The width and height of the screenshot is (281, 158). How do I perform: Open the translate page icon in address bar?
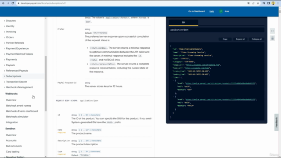click(249, 3)
